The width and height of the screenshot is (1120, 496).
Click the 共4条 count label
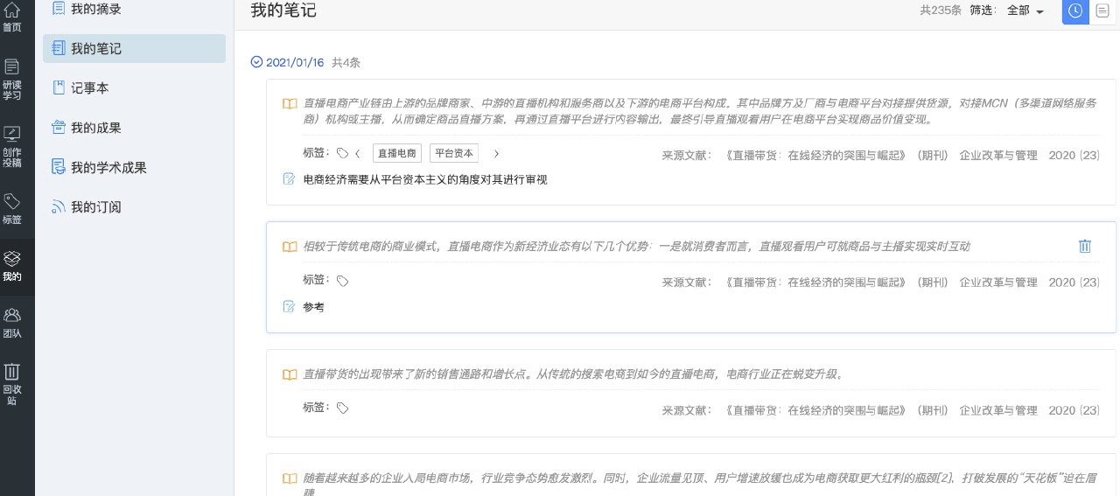[x=346, y=62]
